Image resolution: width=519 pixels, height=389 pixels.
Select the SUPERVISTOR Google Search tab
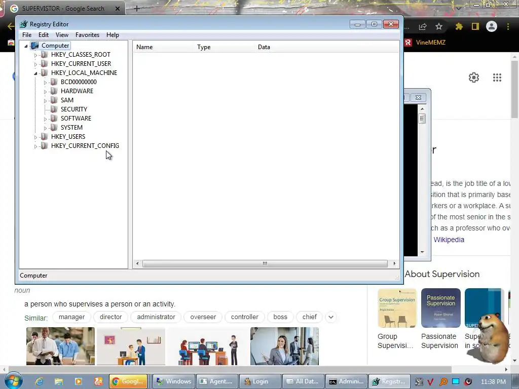click(64, 9)
